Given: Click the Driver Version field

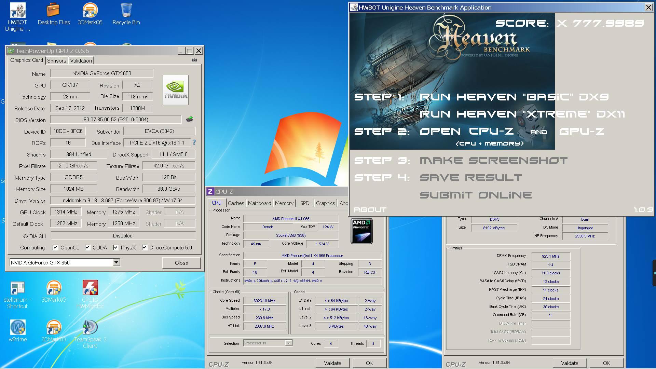Looking at the screenshot, I should coord(123,201).
